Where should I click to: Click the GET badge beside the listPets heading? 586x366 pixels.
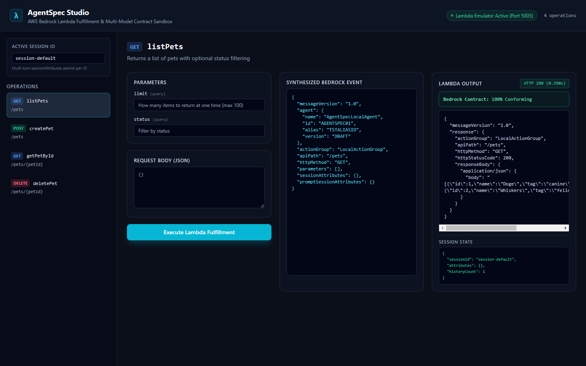coord(135,47)
